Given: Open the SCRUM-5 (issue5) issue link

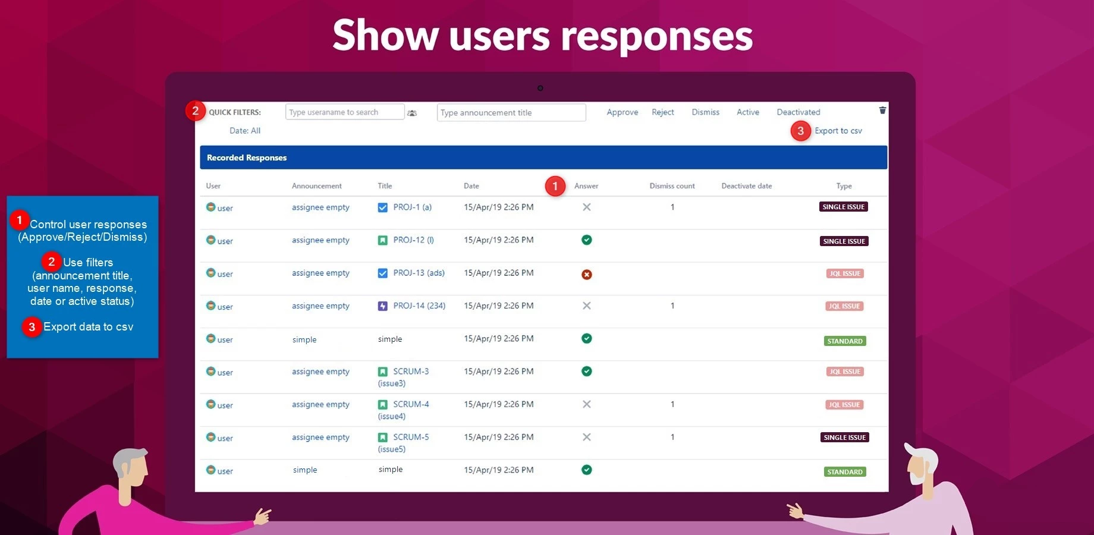Looking at the screenshot, I should pyautogui.click(x=404, y=443).
